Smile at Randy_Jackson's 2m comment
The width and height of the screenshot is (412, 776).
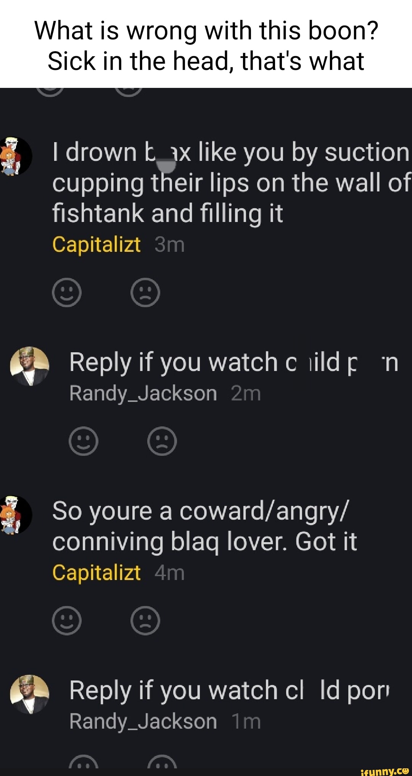(84, 441)
